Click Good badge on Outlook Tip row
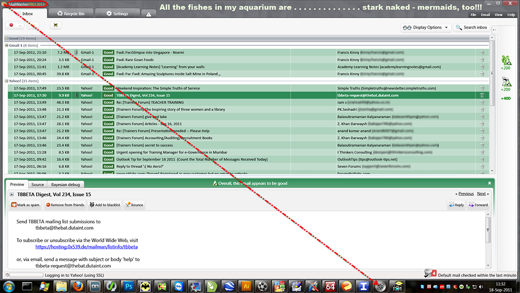Image resolution: width=520 pixels, height=293 pixels. pos(108,159)
